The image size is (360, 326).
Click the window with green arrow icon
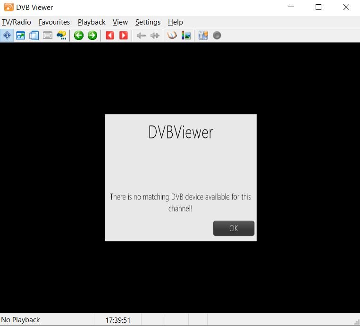[x=20, y=35]
